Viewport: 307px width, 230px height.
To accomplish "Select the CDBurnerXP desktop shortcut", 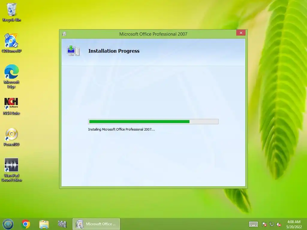I will coord(11,43).
